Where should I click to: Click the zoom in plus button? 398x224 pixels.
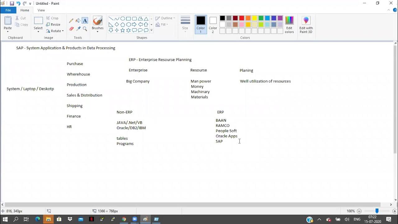(x=395, y=211)
